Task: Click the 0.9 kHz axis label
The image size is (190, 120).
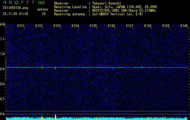Action: click(x=2, y=69)
